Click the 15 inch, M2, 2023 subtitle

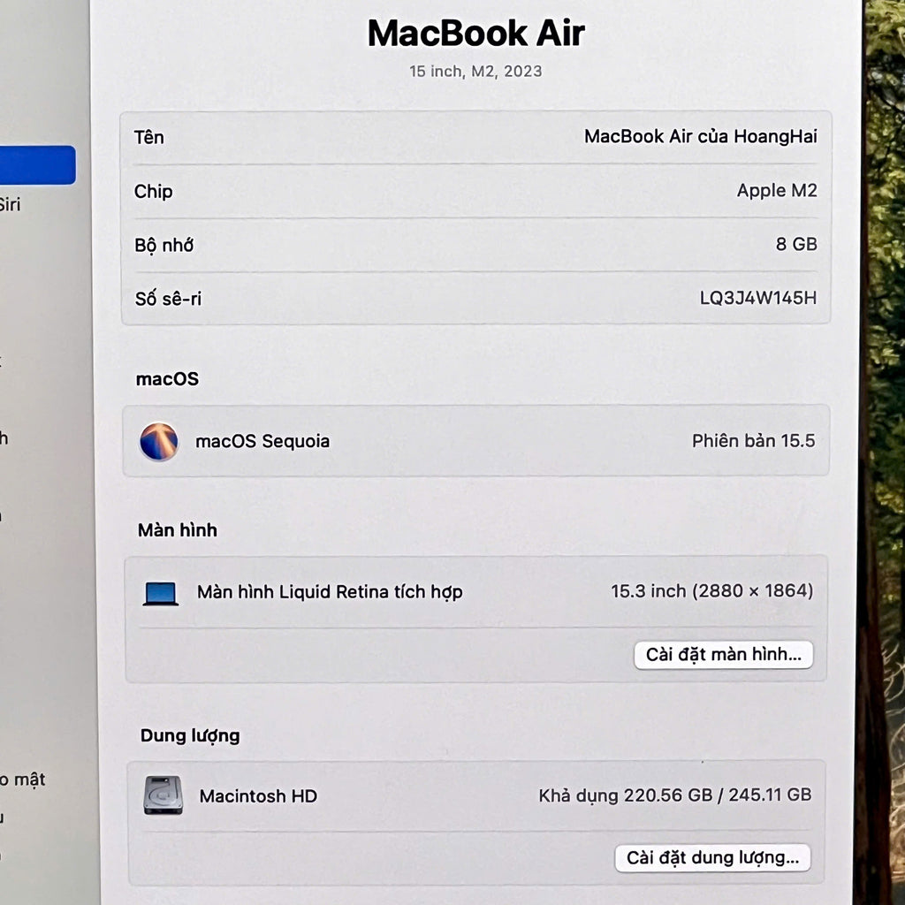point(475,72)
